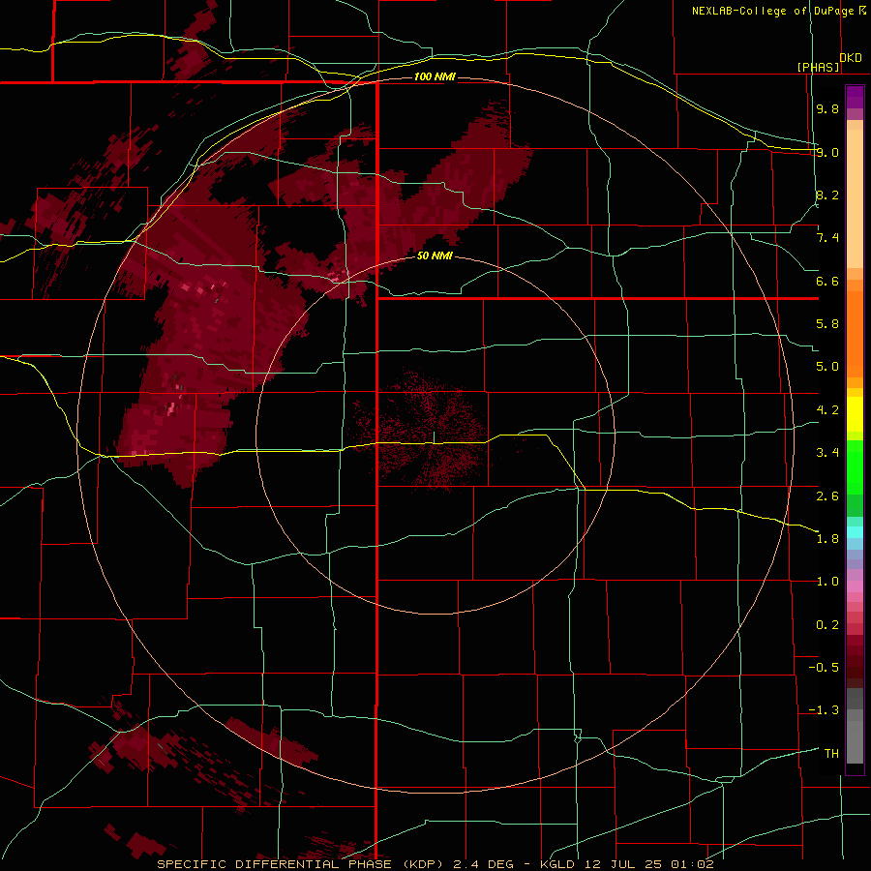Select the 3.4 scale value
This screenshot has width=871, height=871.
[827, 453]
